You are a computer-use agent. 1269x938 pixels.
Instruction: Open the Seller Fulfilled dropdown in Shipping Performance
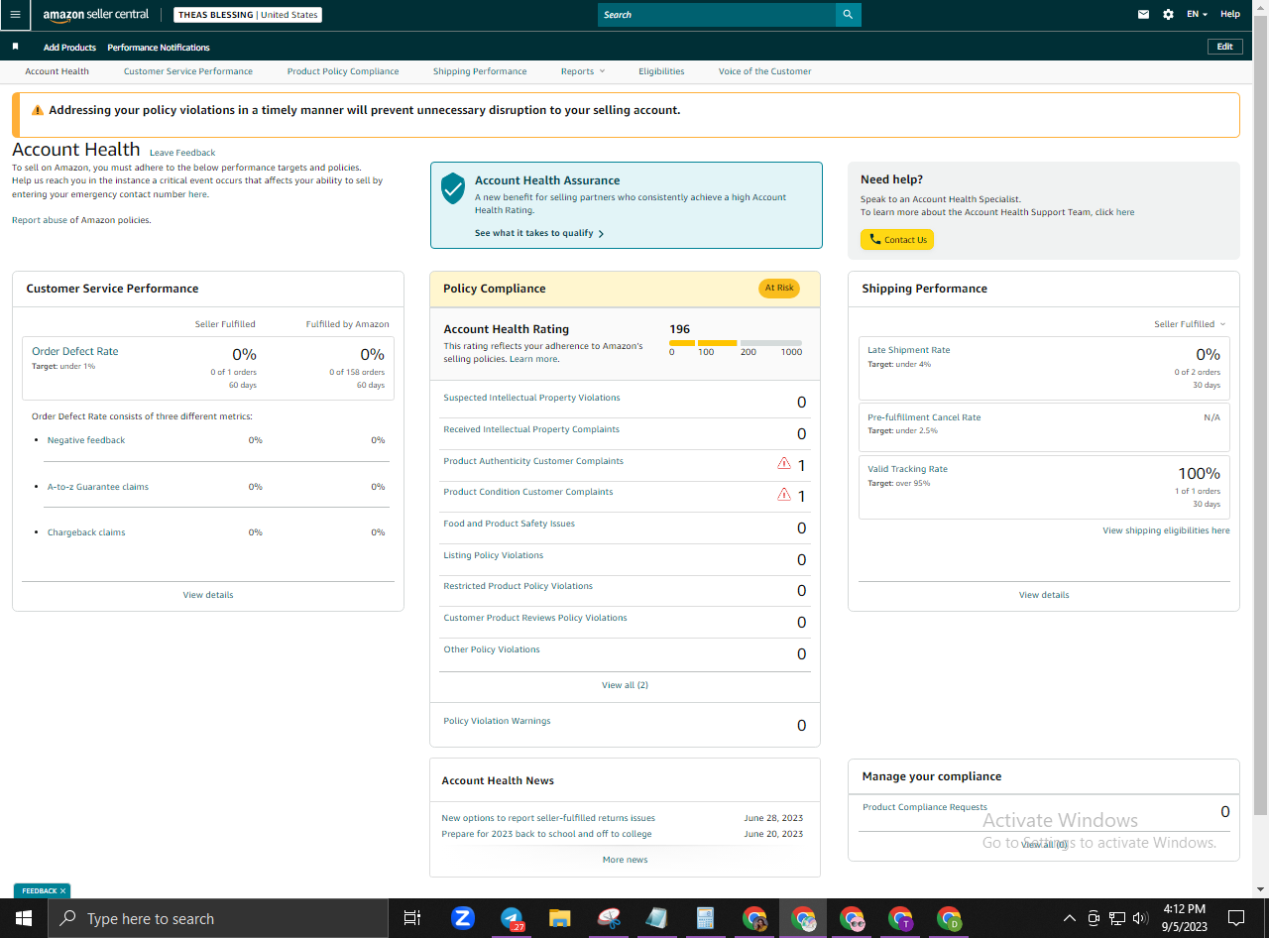1190,324
